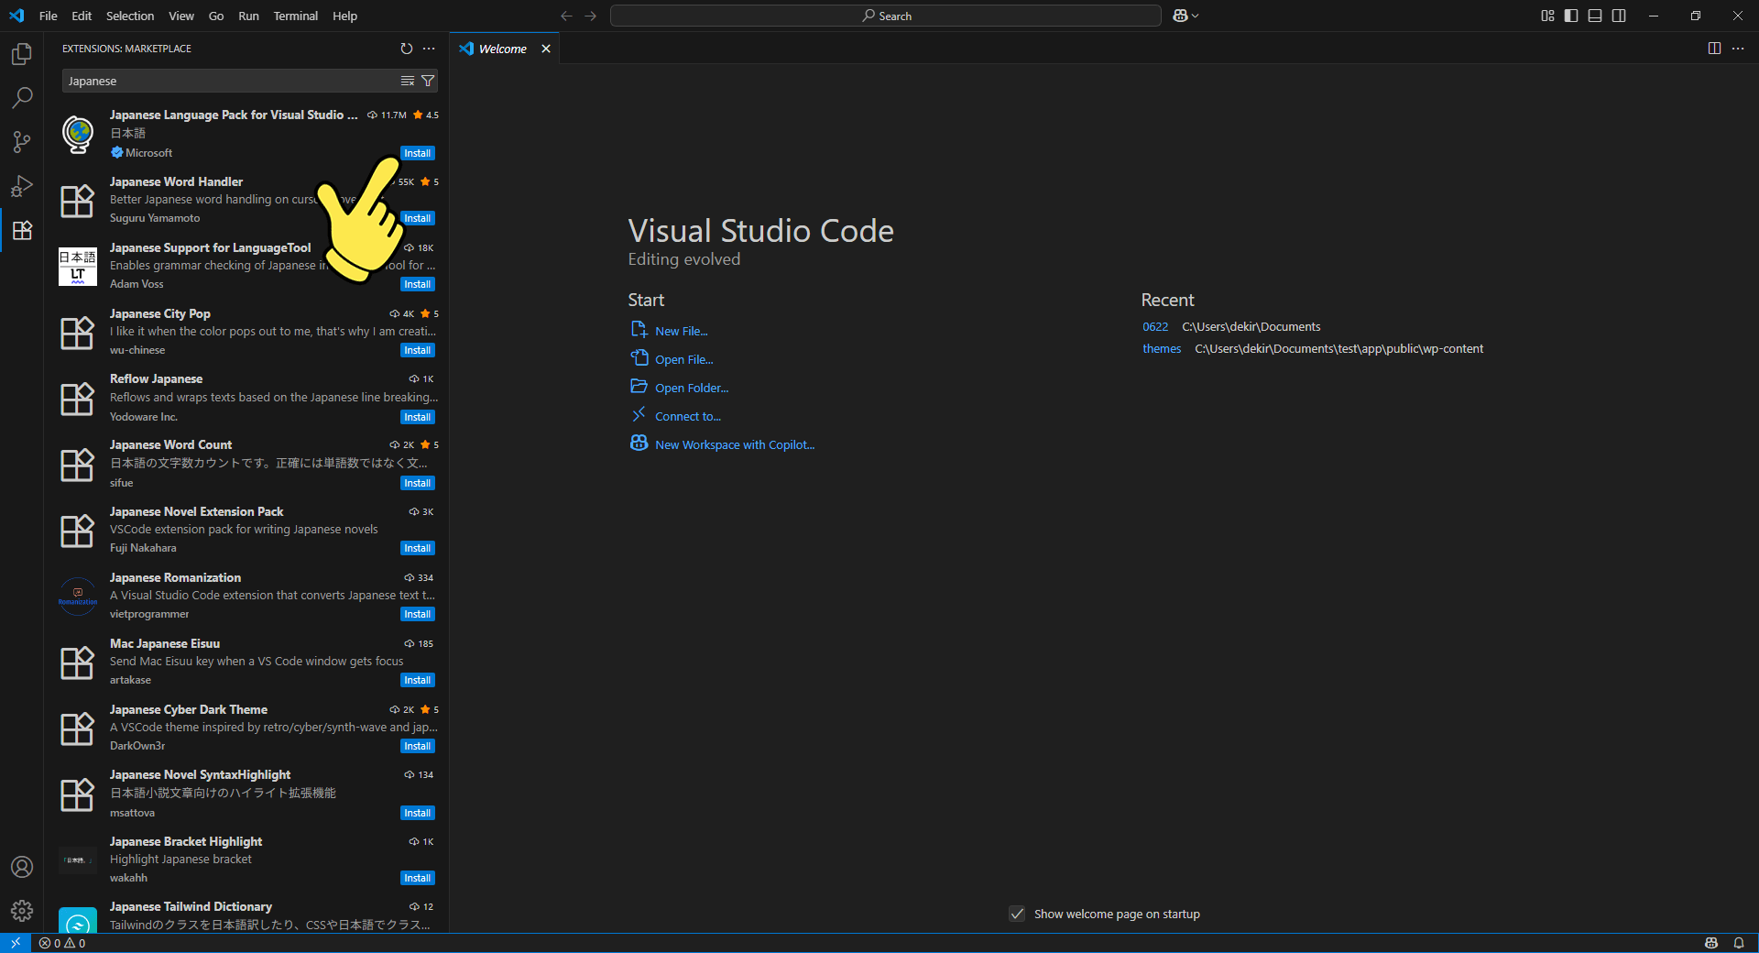Install Japanese Word Count extension
Viewport: 1759px width, 953px height.
418,483
